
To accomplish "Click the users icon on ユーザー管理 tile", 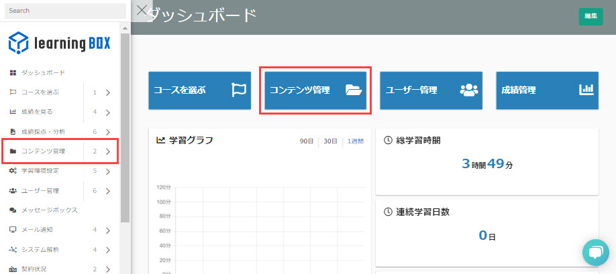I will pyautogui.click(x=469, y=90).
